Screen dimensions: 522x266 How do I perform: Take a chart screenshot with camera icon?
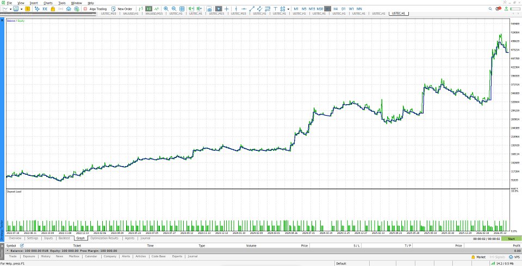point(209,9)
